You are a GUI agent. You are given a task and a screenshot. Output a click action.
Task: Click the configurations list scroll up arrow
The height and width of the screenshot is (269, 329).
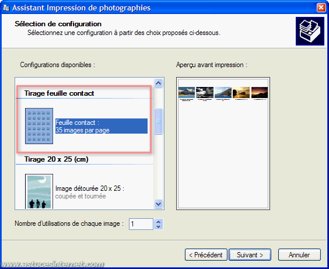[159, 83]
